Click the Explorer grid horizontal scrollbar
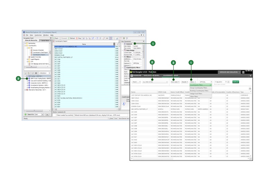Screen dimensions: 277x183 coord(86,109)
